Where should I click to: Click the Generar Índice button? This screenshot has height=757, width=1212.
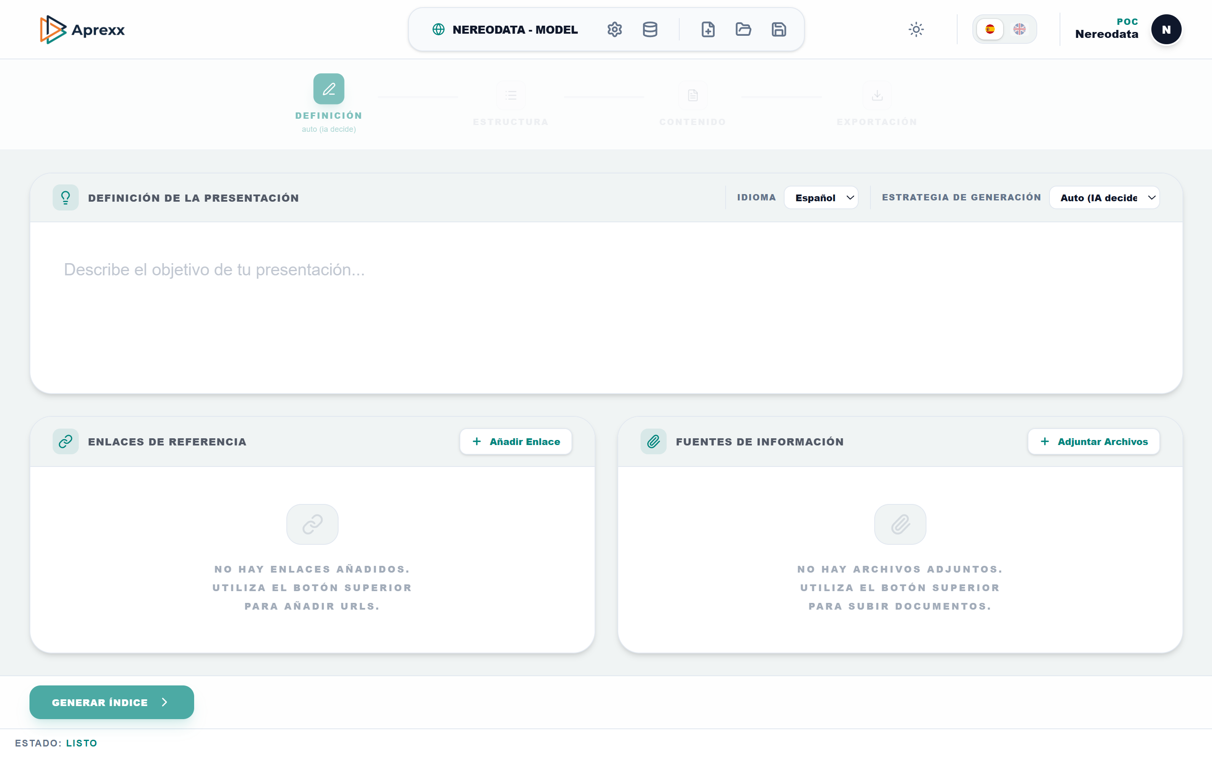coord(112,702)
